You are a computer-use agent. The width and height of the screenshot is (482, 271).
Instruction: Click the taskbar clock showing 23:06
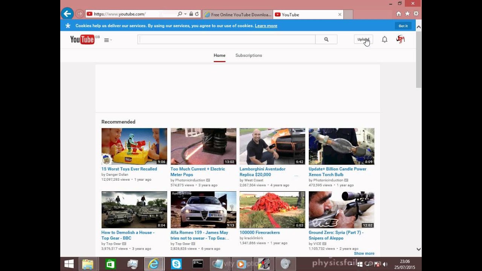(x=405, y=264)
